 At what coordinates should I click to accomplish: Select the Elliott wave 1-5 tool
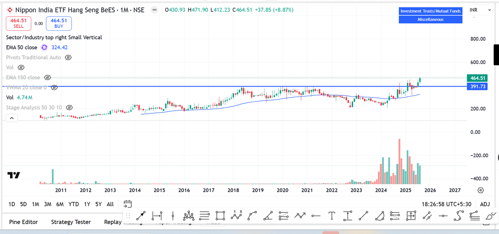pos(236,215)
